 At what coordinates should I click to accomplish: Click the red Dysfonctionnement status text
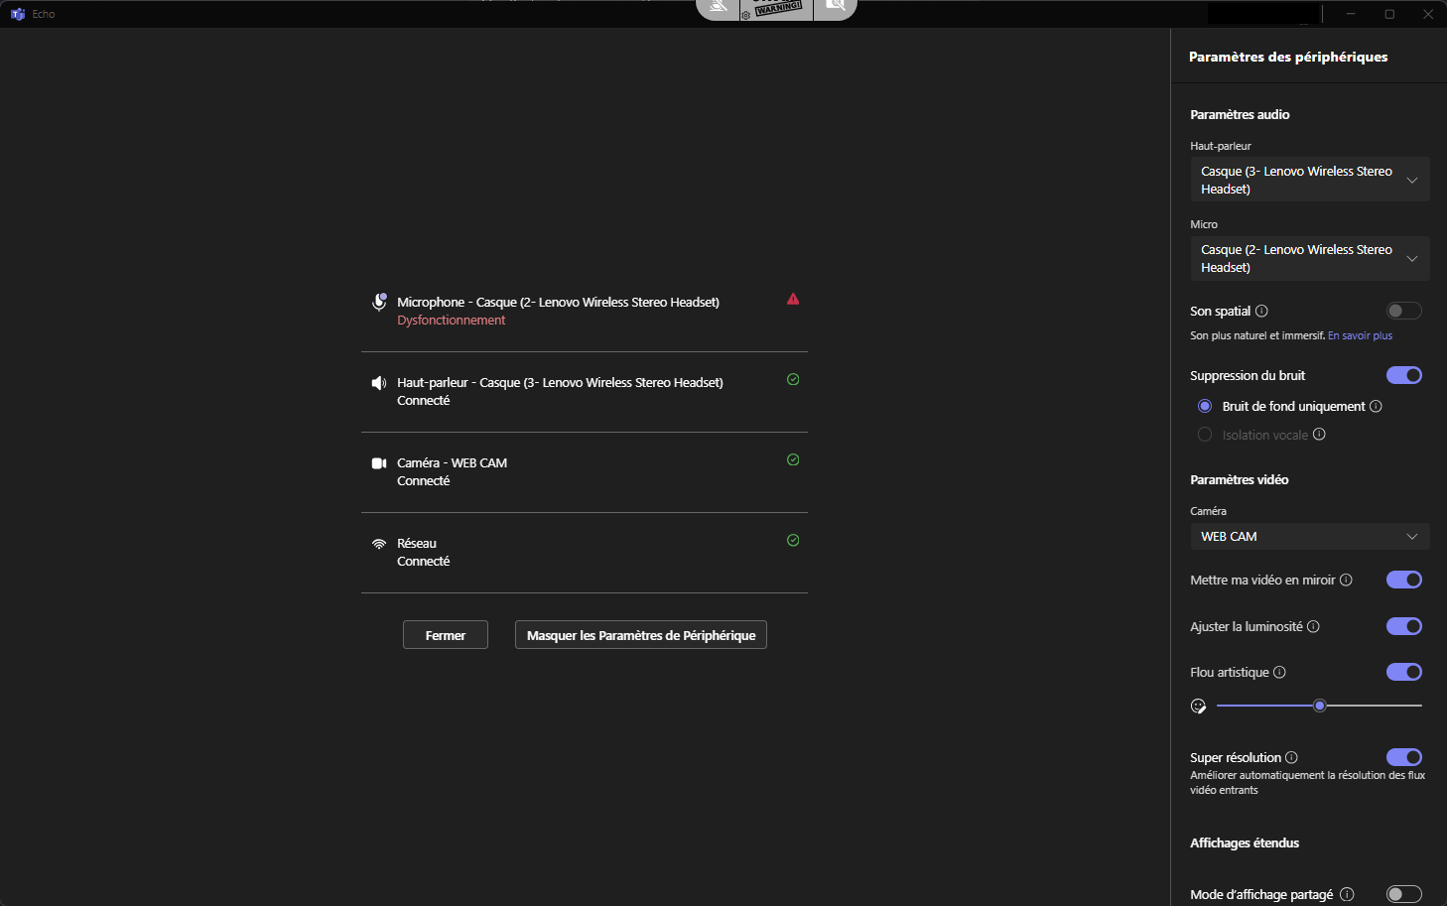click(452, 321)
